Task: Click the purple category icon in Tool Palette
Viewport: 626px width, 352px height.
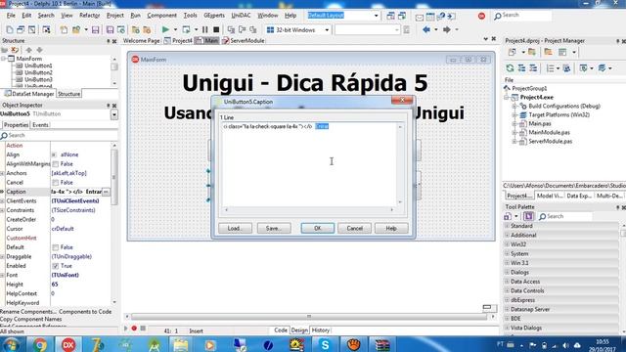Action: (x=528, y=216)
